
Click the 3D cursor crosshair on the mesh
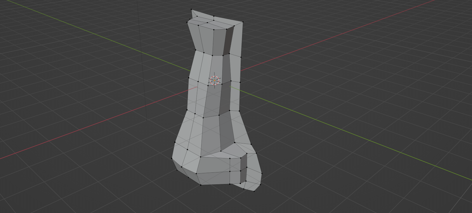click(x=214, y=80)
